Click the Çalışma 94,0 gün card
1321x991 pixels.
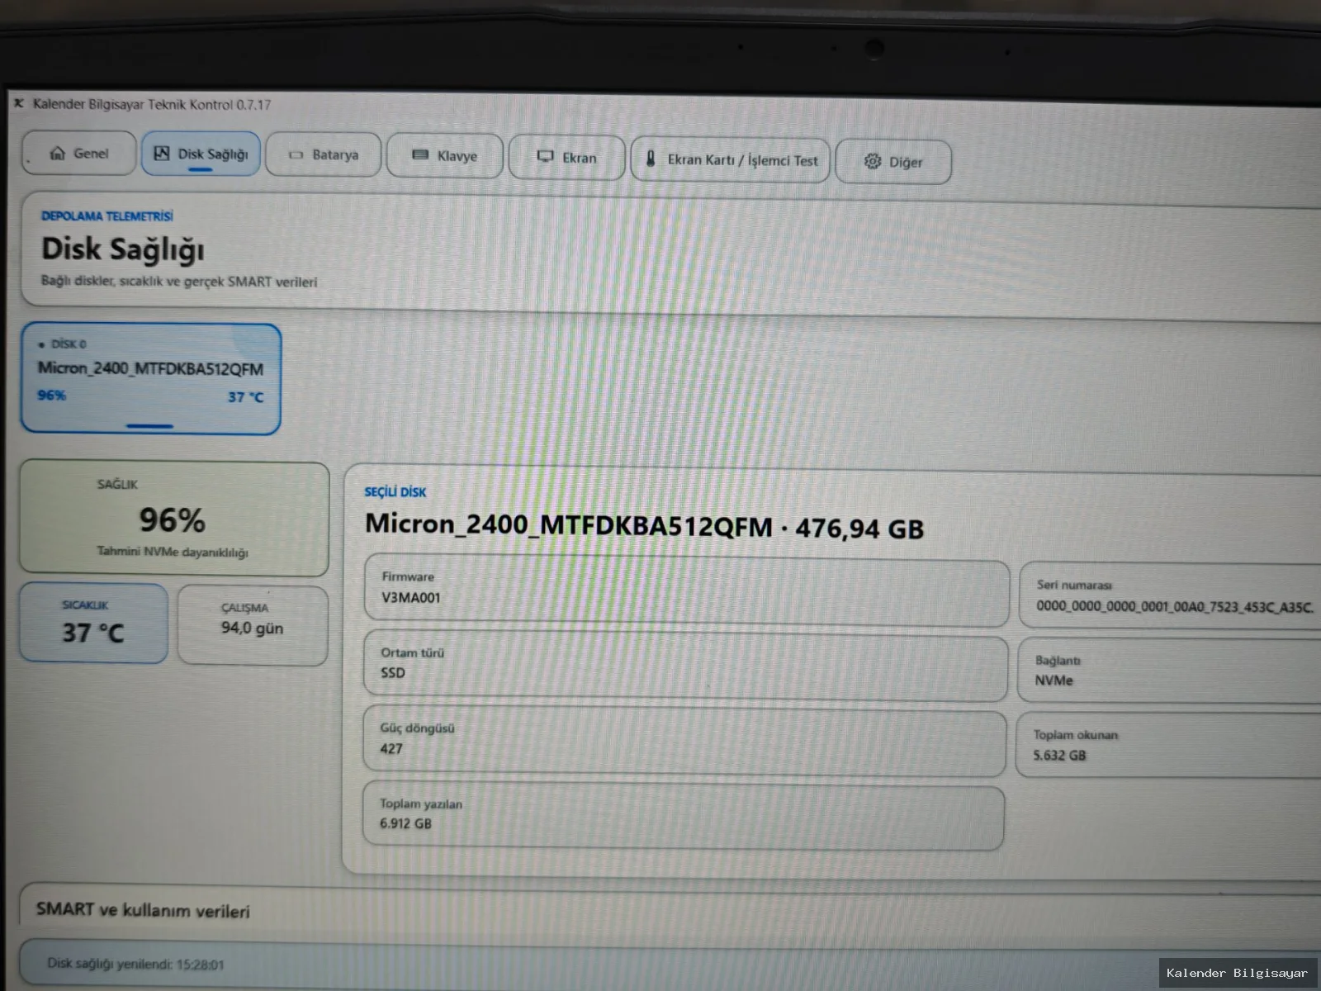click(253, 625)
